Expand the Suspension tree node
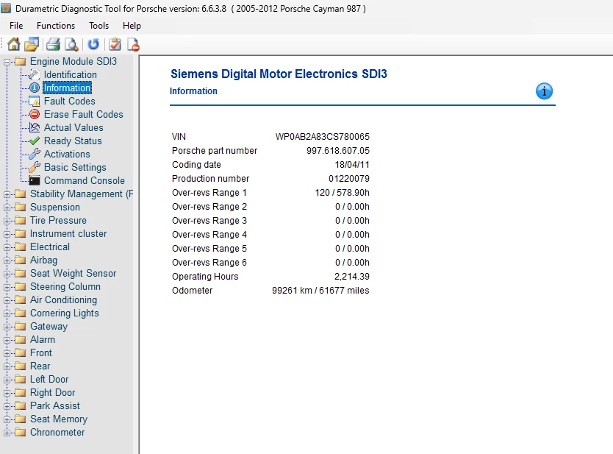The width and height of the screenshot is (613, 454). [7, 208]
